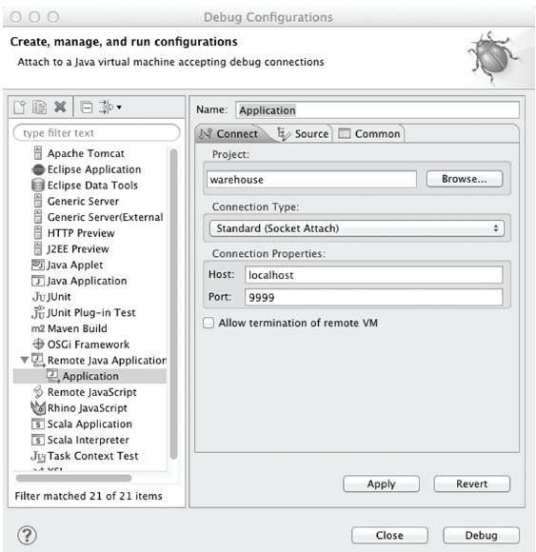This screenshot has width=536, height=552.
Task: Click the Rhino JavaScript icon
Action: coord(38,407)
